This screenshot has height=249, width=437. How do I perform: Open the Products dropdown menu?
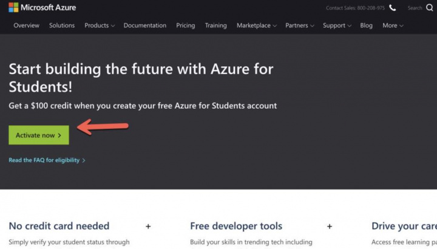pyautogui.click(x=100, y=26)
